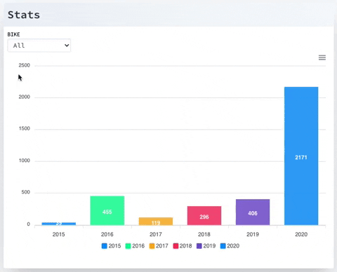Viewport: 337px width, 272px height.
Task: Toggle the 2019 legend series
Action: (x=206, y=246)
